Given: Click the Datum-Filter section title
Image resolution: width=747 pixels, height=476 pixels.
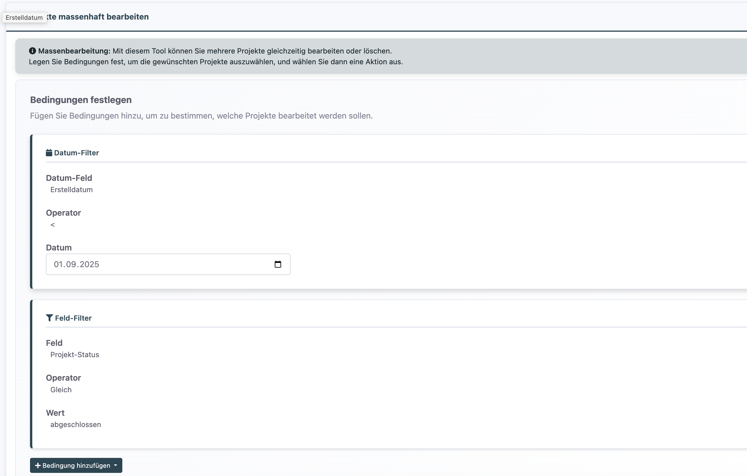Looking at the screenshot, I should pos(76,153).
